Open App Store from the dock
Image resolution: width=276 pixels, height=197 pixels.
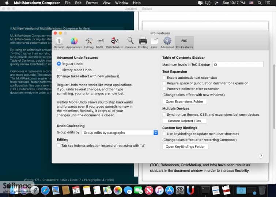coord(170,190)
